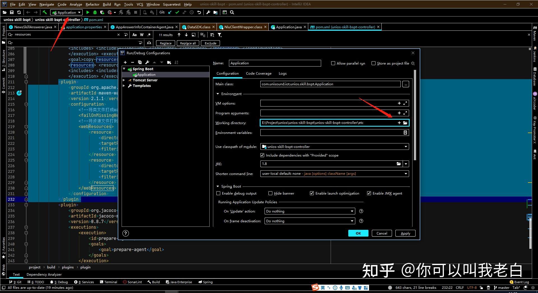Click Main class browse ellipsis button
This screenshot has height=293, width=538.
[406, 84]
